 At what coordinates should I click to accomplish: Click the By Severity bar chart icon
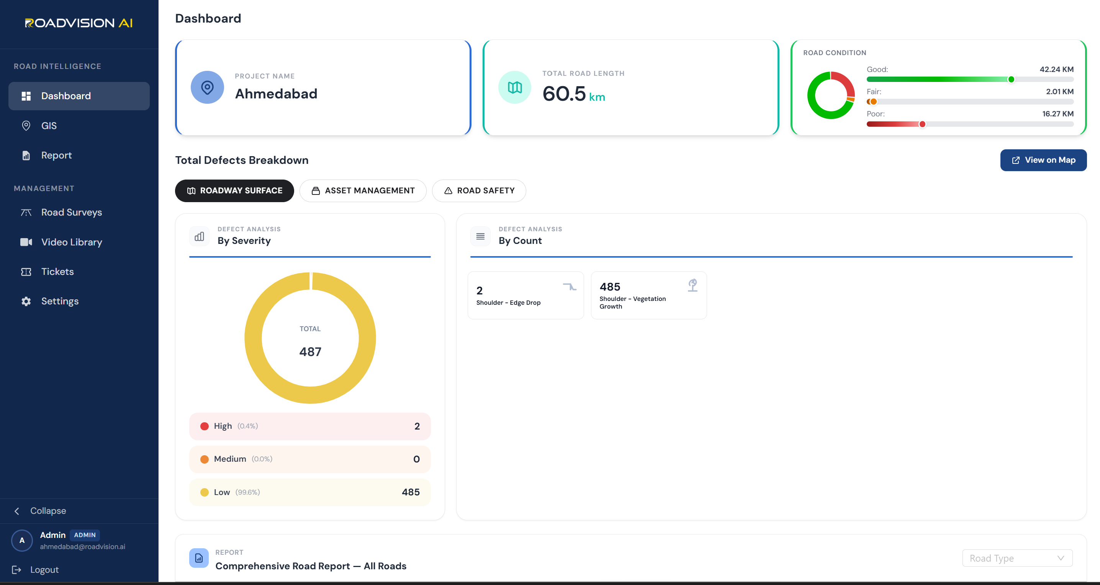[200, 236]
